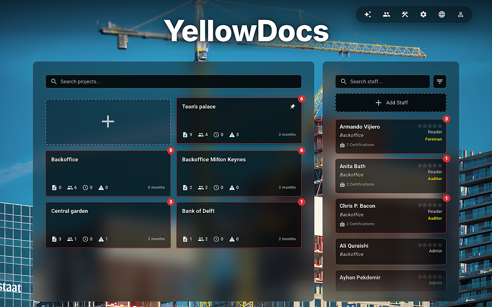The height and width of the screenshot is (307, 492).
Task: Click the Add Staff button
Action: click(x=391, y=103)
